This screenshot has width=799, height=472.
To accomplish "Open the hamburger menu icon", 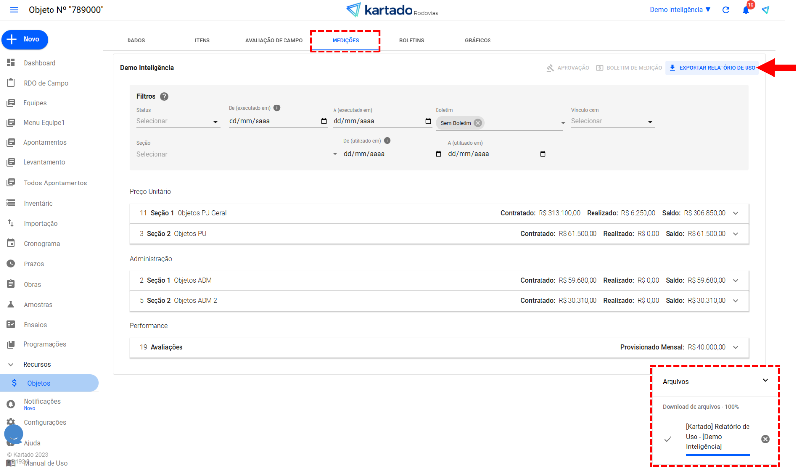I will pos(14,10).
